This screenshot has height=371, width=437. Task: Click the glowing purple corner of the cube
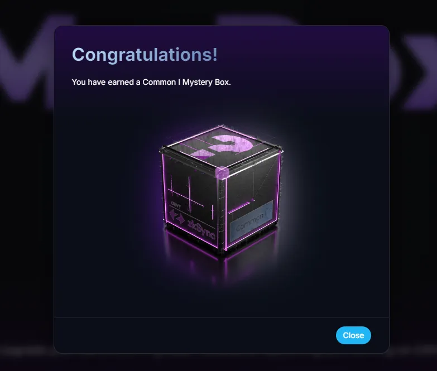click(222, 173)
